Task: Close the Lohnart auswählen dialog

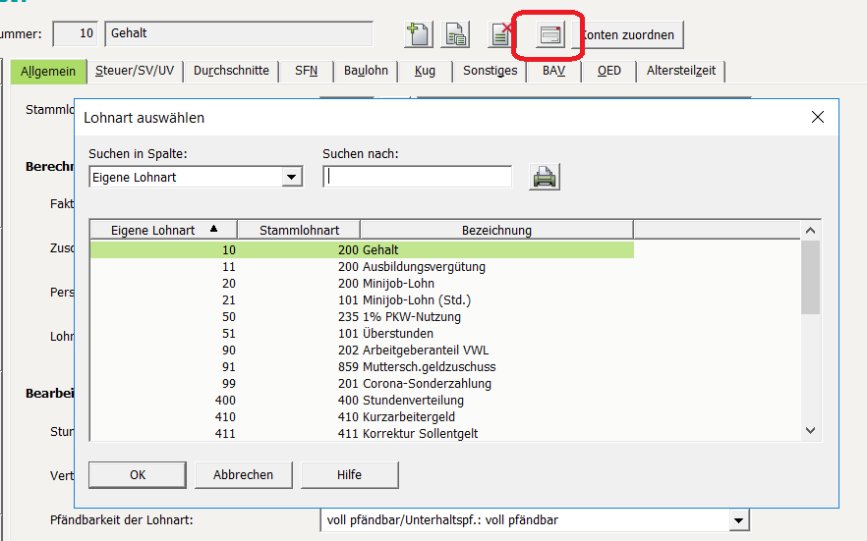Action: click(x=818, y=117)
